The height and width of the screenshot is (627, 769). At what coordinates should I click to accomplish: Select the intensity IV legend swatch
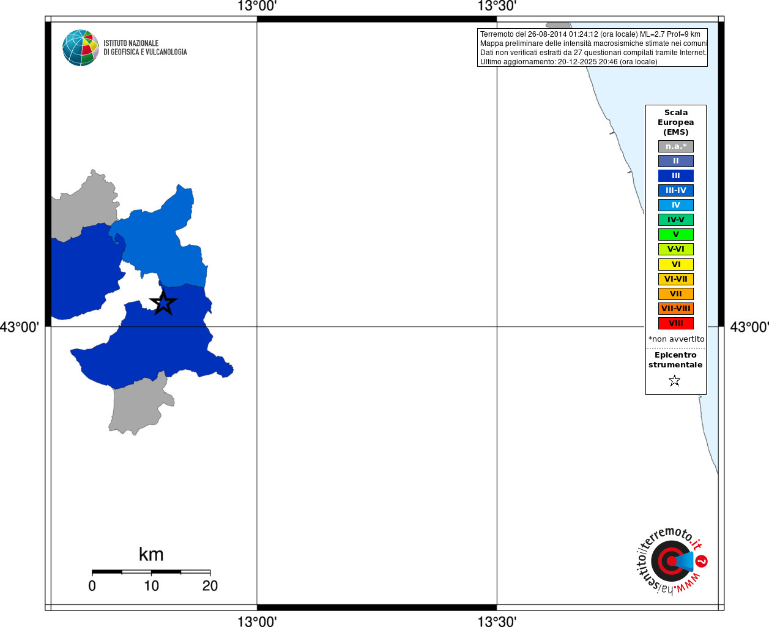[676, 205]
